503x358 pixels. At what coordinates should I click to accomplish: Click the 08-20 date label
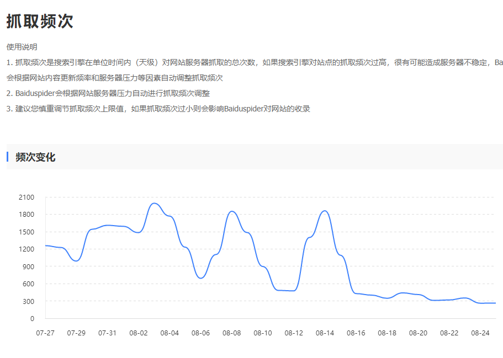[x=419, y=333]
